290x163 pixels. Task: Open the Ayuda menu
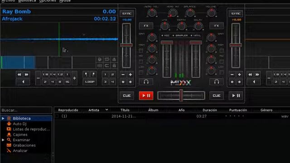(65, 1)
